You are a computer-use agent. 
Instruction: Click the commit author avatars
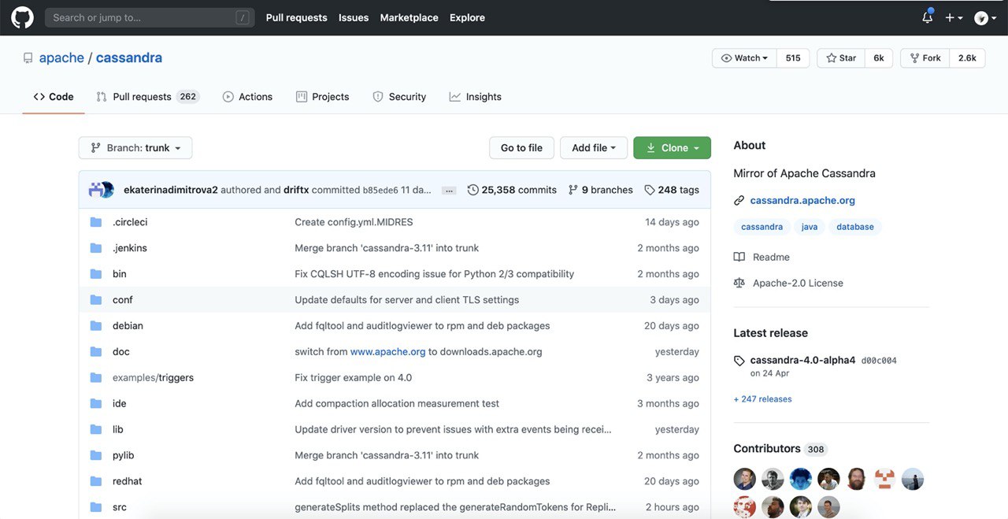point(102,190)
